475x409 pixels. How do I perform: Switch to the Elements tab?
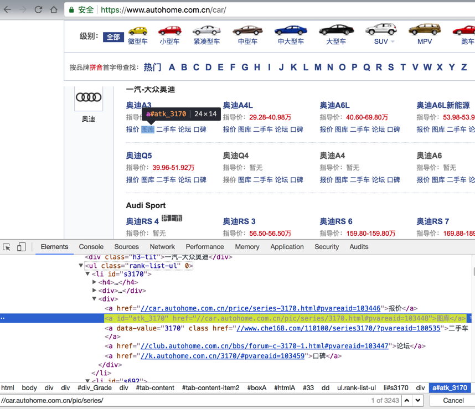click(x=54, y=247)
